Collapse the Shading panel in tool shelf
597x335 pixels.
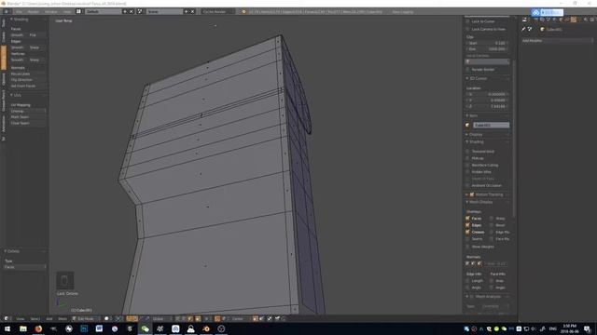[x=19, y=19]
